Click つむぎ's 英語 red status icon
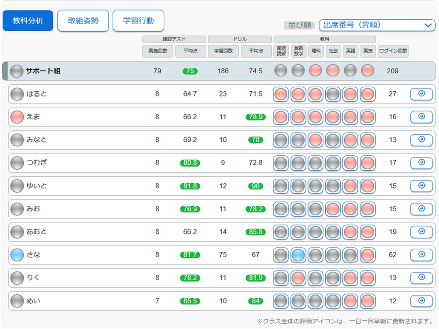 pyautogui.click(x=350, y=163)
